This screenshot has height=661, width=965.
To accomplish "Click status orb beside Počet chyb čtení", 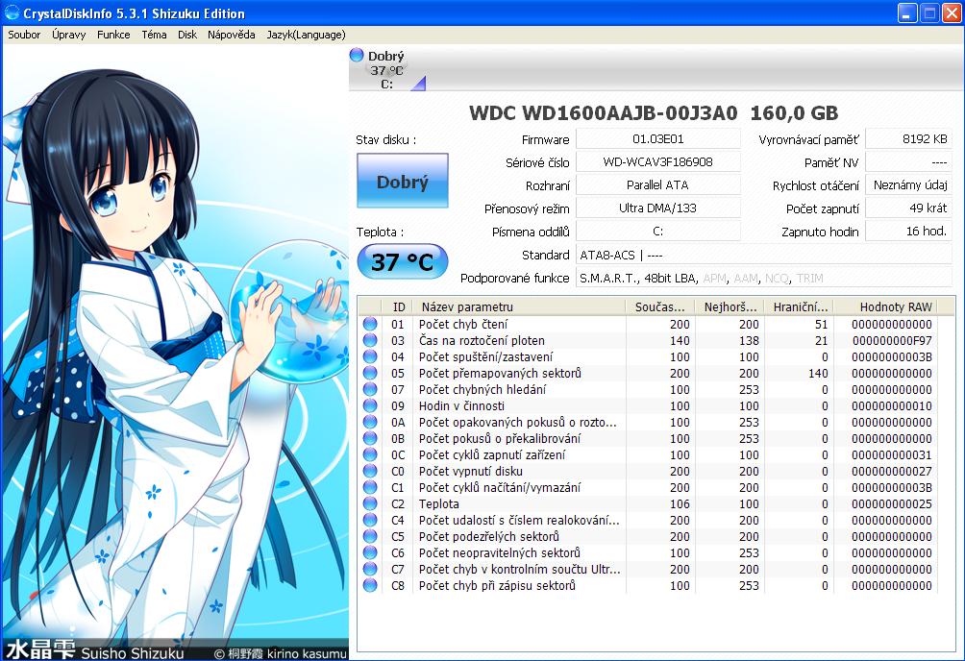I will [x=370, y=324].
